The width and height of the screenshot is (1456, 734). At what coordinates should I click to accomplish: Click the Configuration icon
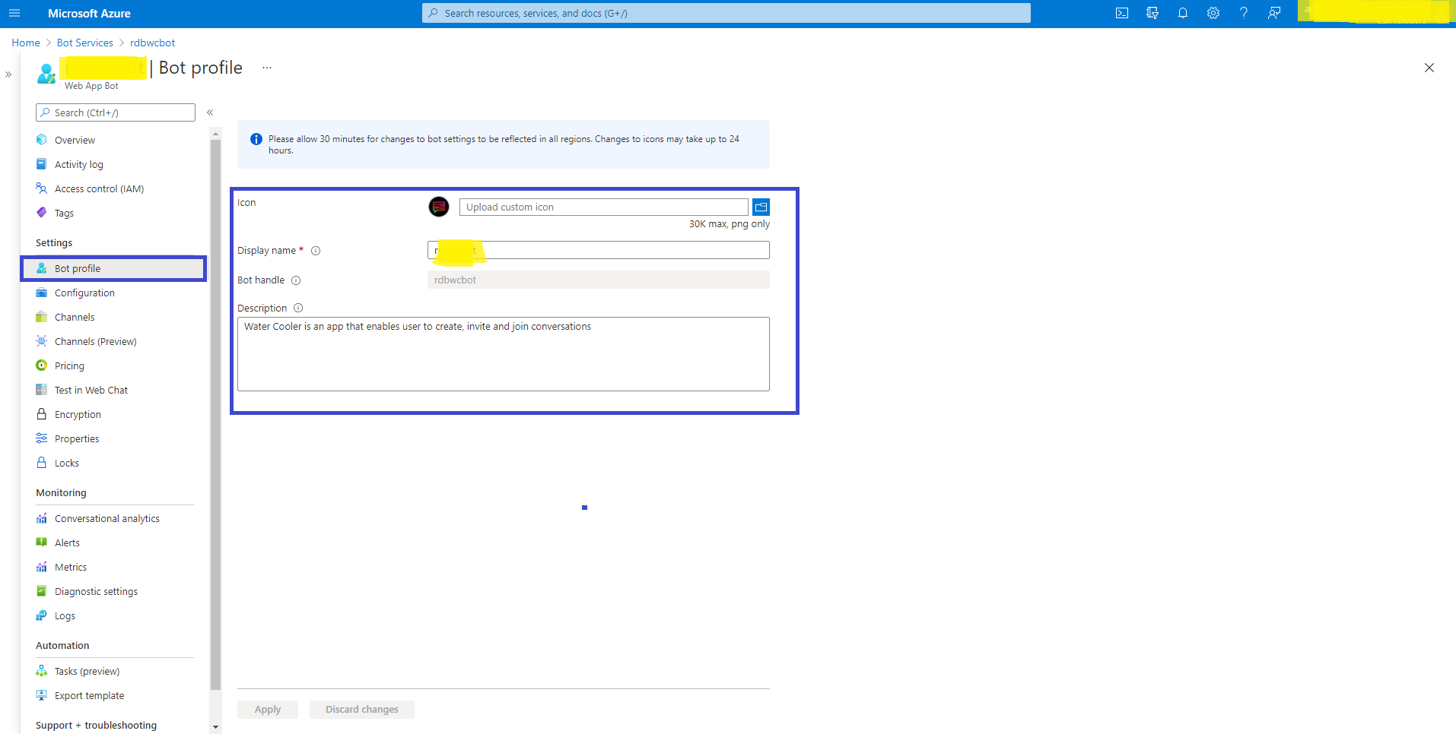point(42,293)
